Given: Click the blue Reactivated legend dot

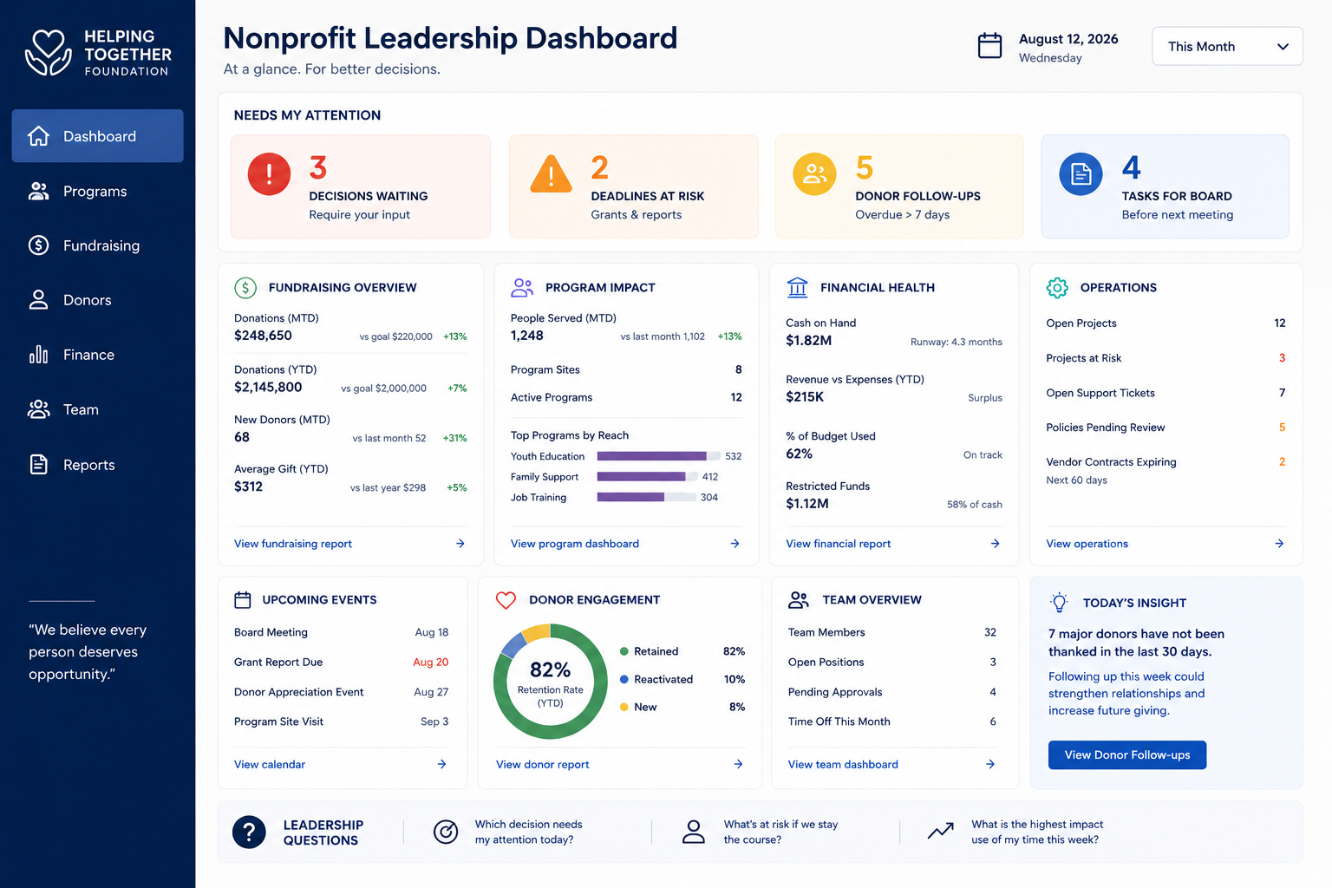Looking at the screenshot, I should [x=624, y=679].
